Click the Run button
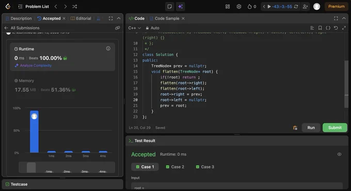Viewport: 351px width, 191px height. 311,128
